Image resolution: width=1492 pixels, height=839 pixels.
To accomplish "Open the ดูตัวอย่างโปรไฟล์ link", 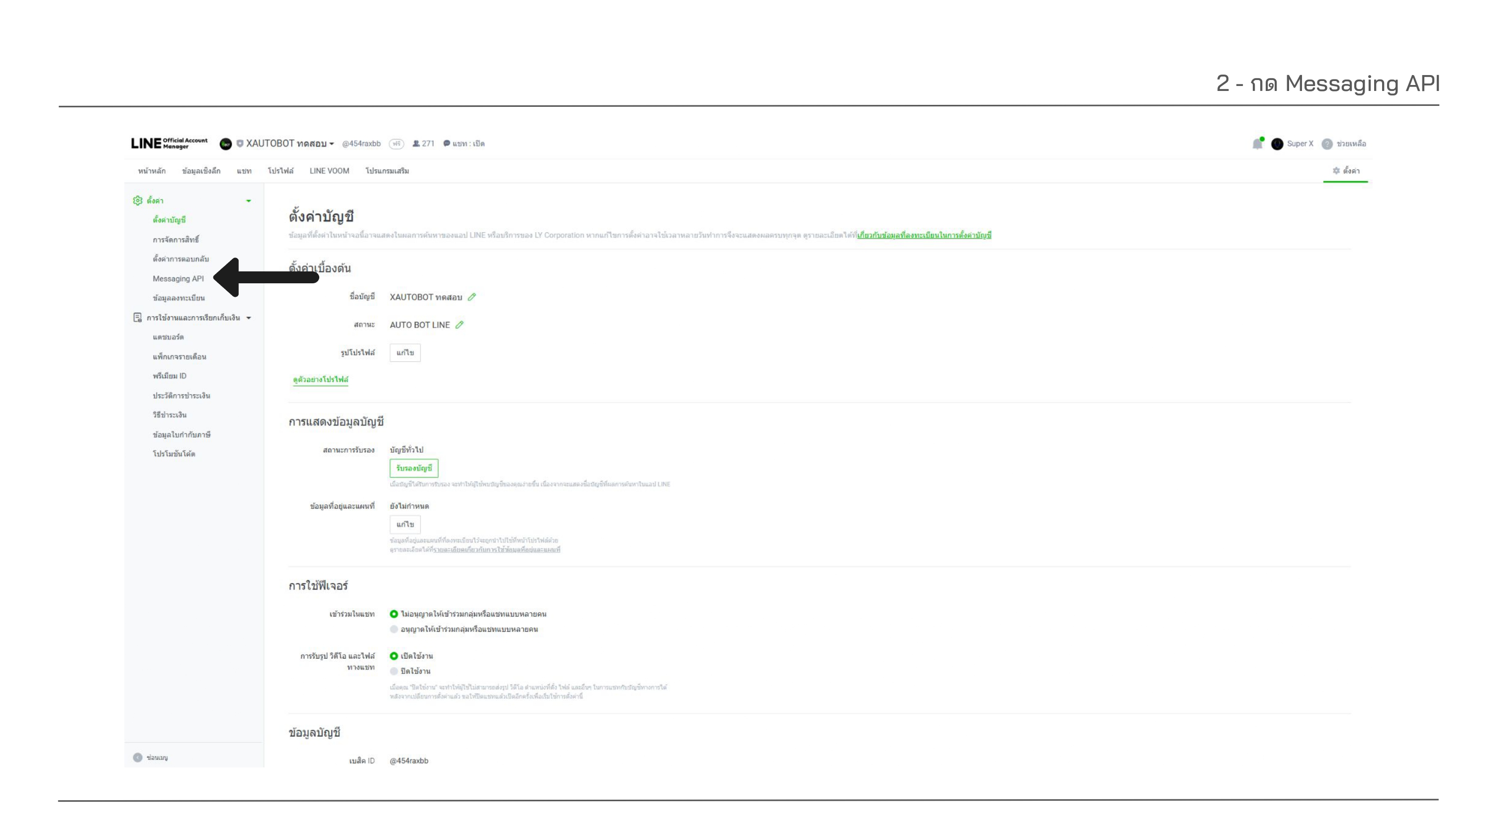I will (320, 380).
